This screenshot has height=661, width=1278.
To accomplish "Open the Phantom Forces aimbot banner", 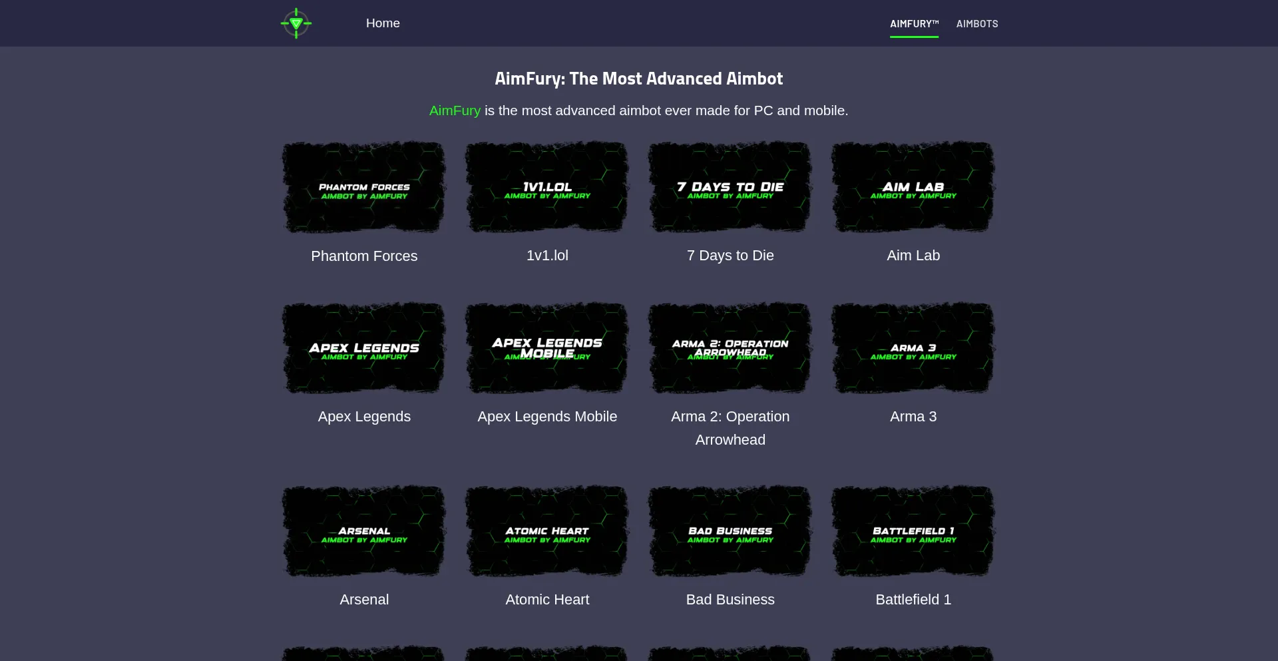I will pyautogui.click(x=364, y=187).
